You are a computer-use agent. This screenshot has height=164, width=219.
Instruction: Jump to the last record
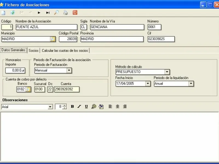(x=48, y=13)
